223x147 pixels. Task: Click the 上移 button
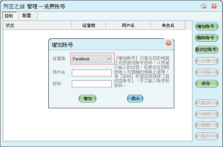[x=206, y=61]
